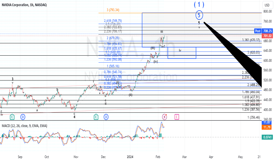The width and height of the screenshot is (274, 161).
Task: Click the green earnings E marker before Dec
Action: click(96, 117)
